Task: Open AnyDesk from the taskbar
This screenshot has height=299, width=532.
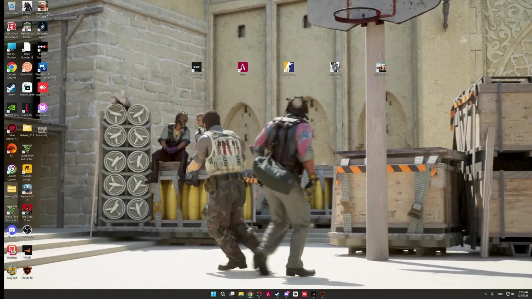Action: (x=305, y=294)
